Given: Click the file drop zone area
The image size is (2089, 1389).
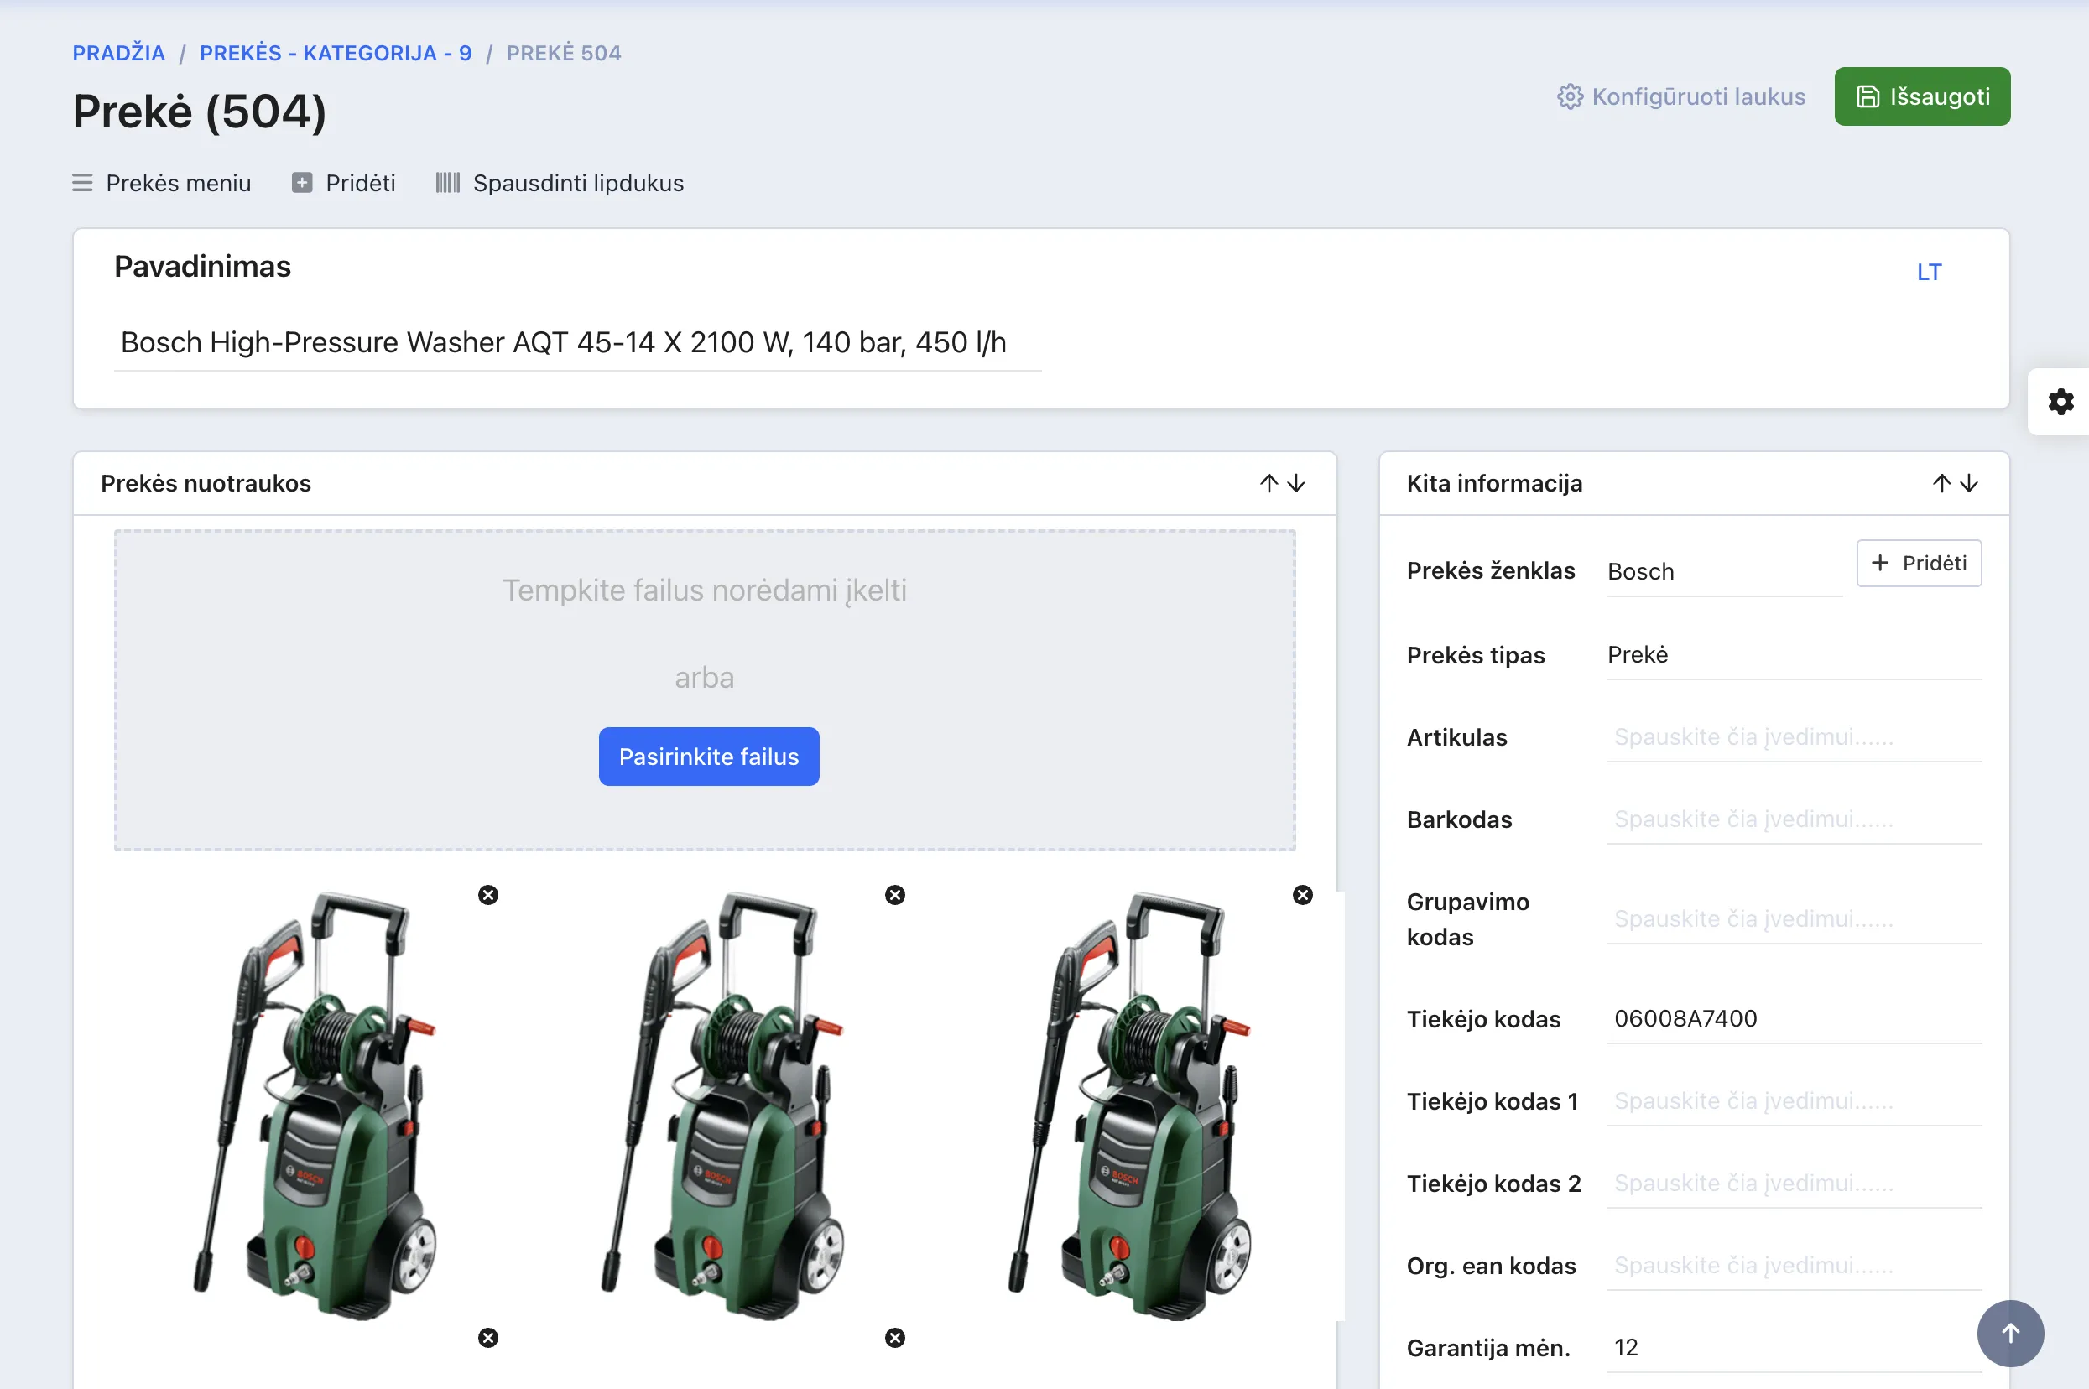Looking at the screenshot, I should pos(705,691).
